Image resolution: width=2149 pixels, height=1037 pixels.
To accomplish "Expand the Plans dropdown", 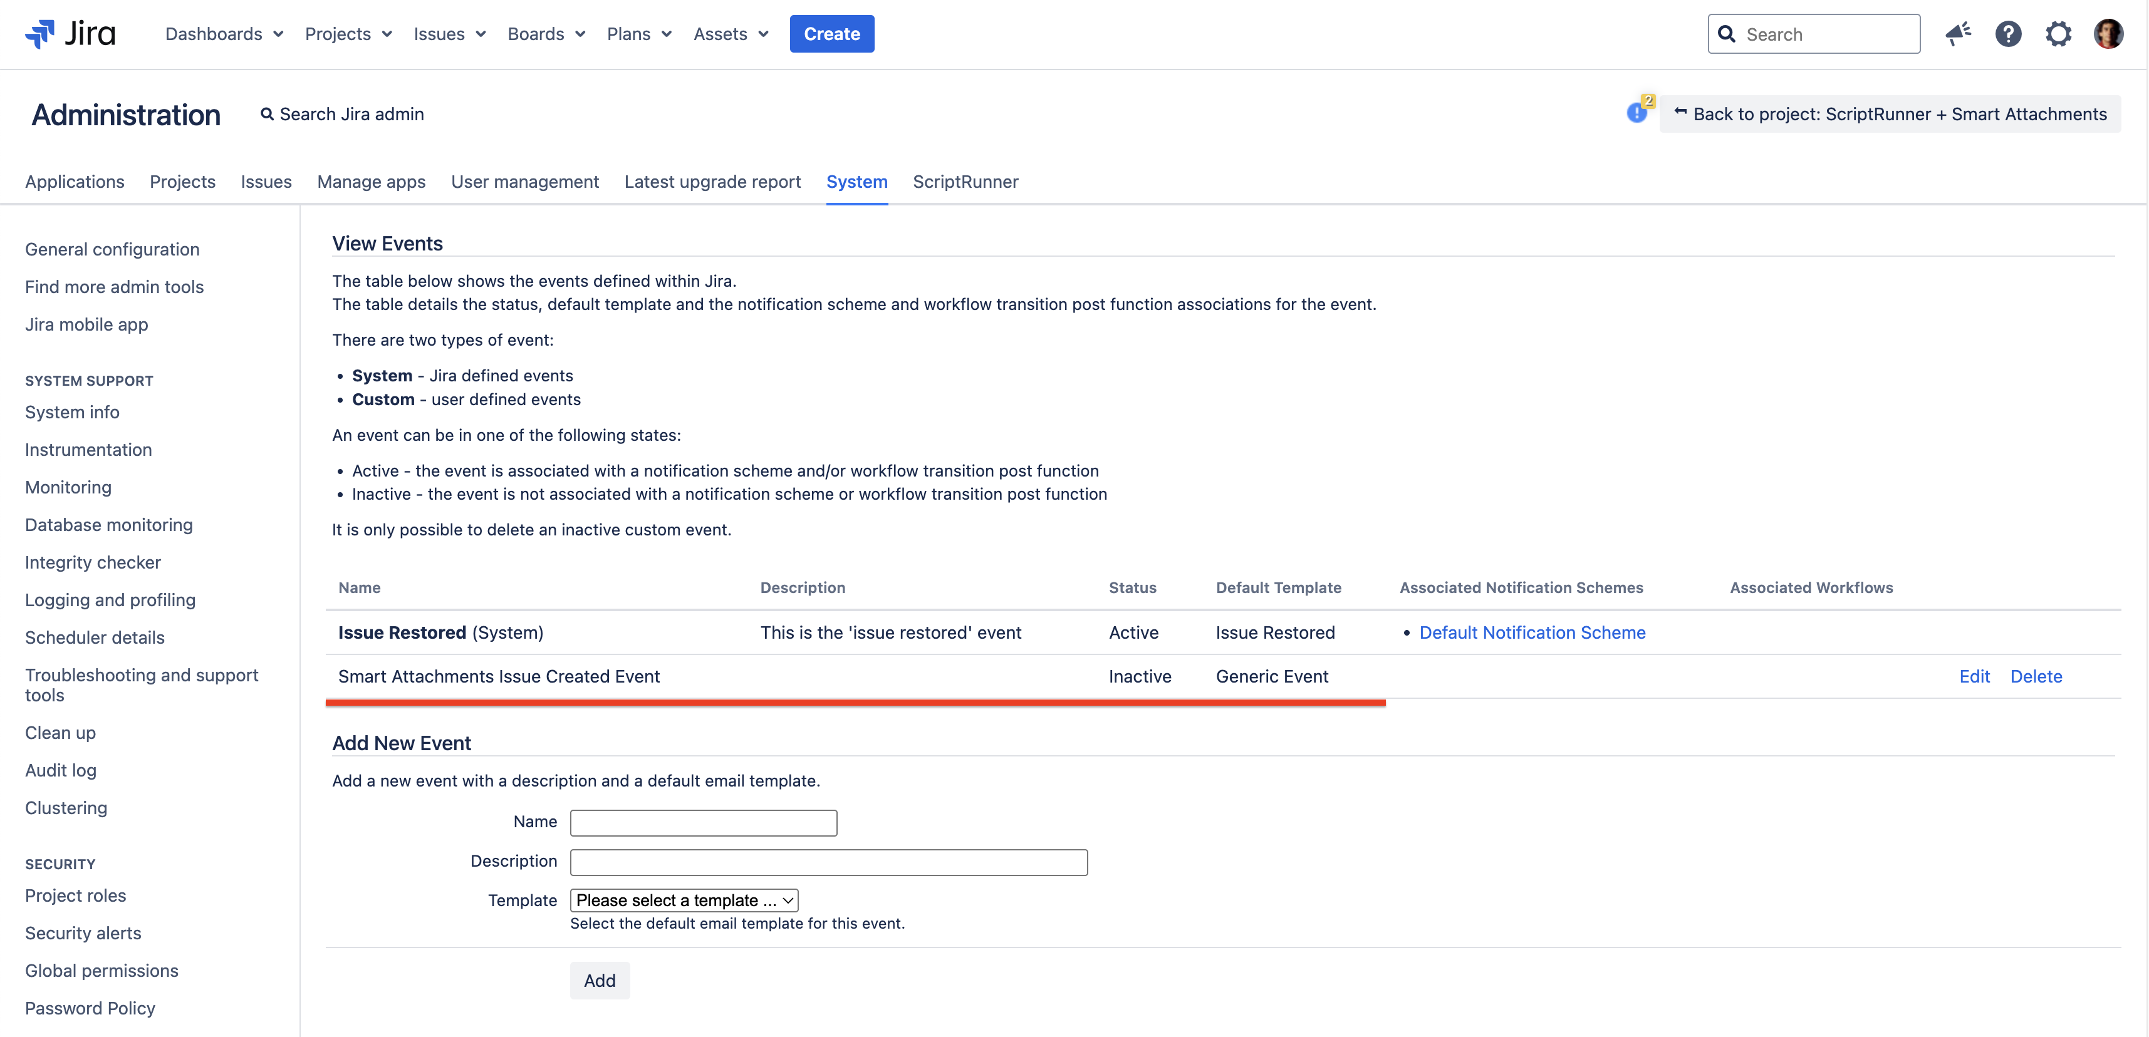I will point(639,34).
